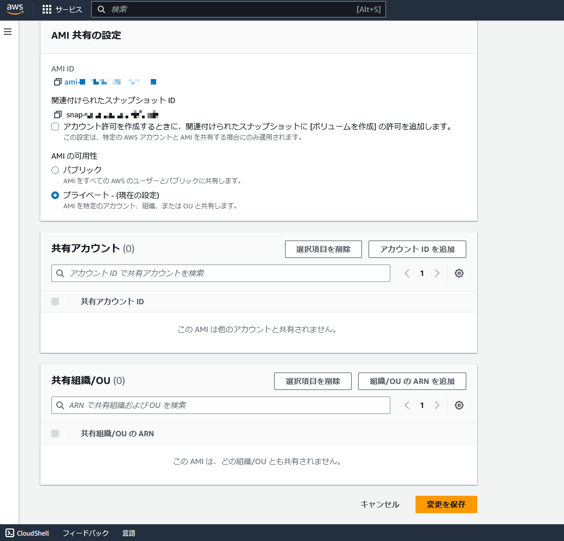
Task: Open the AWS services grid menu
Action: [x=46, y=9]
